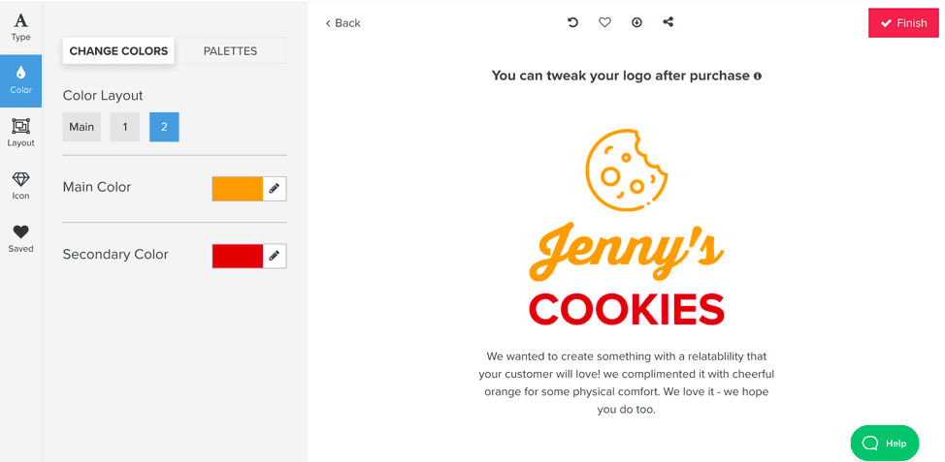Switch to the Palettes tab
The image size is (945, 462).
(230, 51)
